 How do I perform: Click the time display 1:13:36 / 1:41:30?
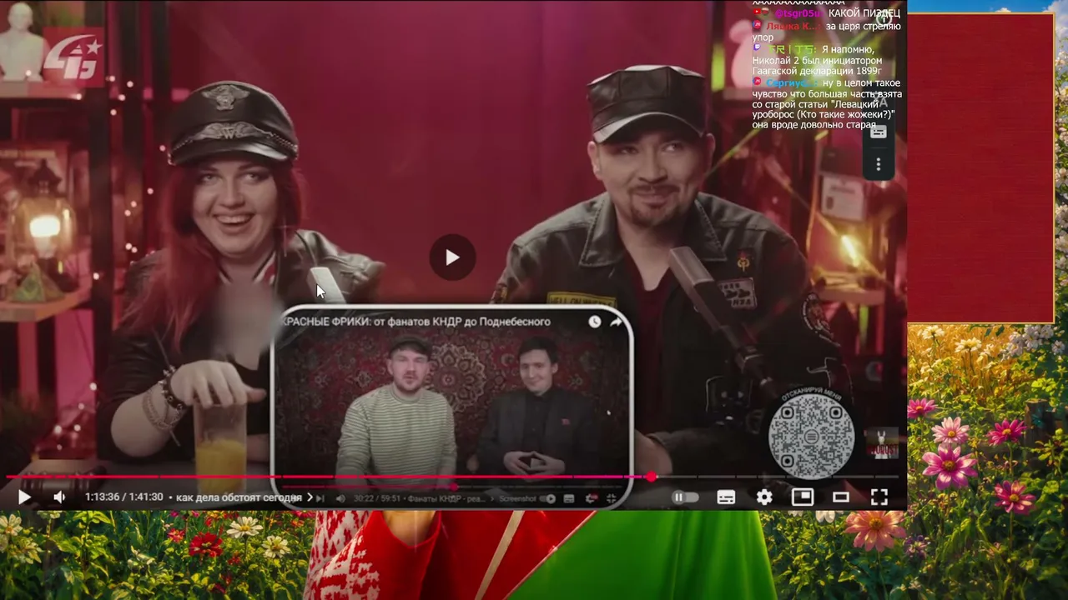click(x=123, y=497)
